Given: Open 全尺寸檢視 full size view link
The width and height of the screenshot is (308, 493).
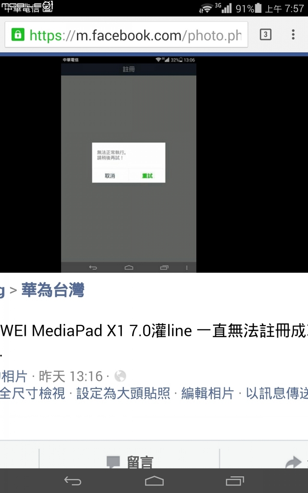Looking at the screenshot, I should tap(33, 393).
